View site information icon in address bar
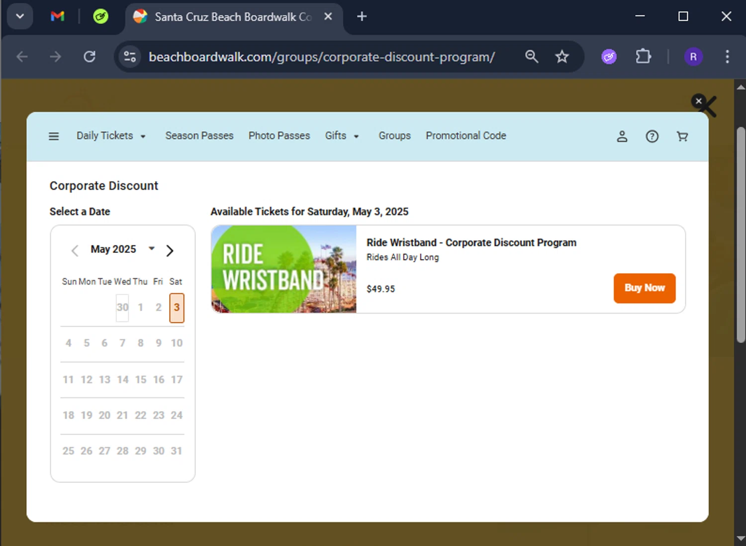The width and height of the screenshot is (746, 546). coord(130,57)
